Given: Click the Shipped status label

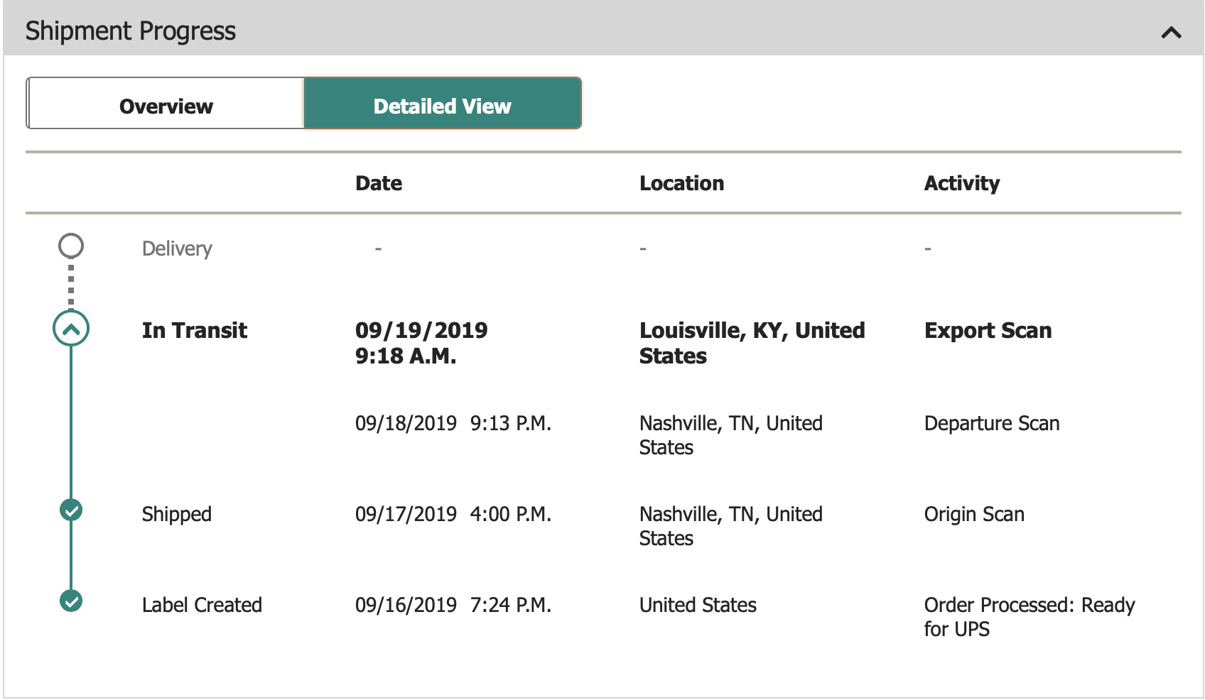Looking at the screenshot, I should (177, 514).
